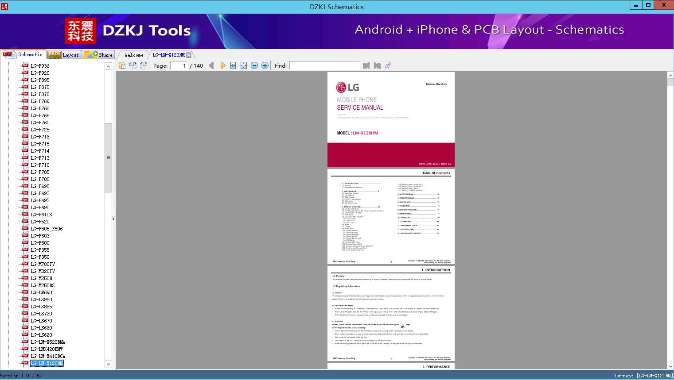Click the fit-page icon
Image resolution: width=674 pixels, height=380 pixels.
coord(244,65)
